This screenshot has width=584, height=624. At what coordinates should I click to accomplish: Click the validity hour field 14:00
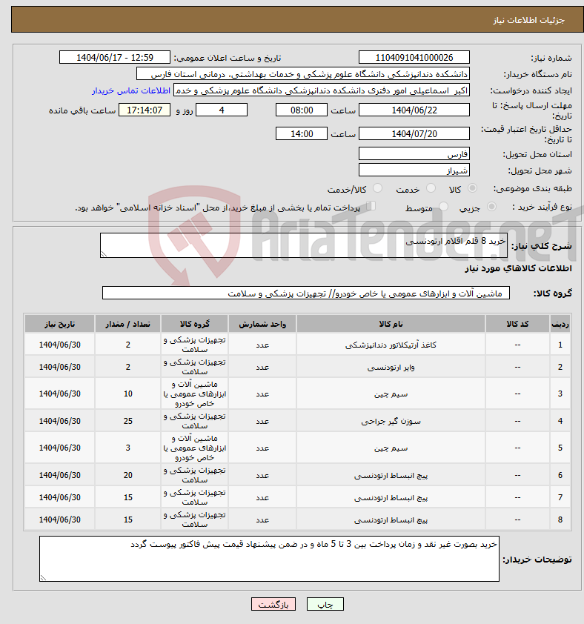coord(302,133)
